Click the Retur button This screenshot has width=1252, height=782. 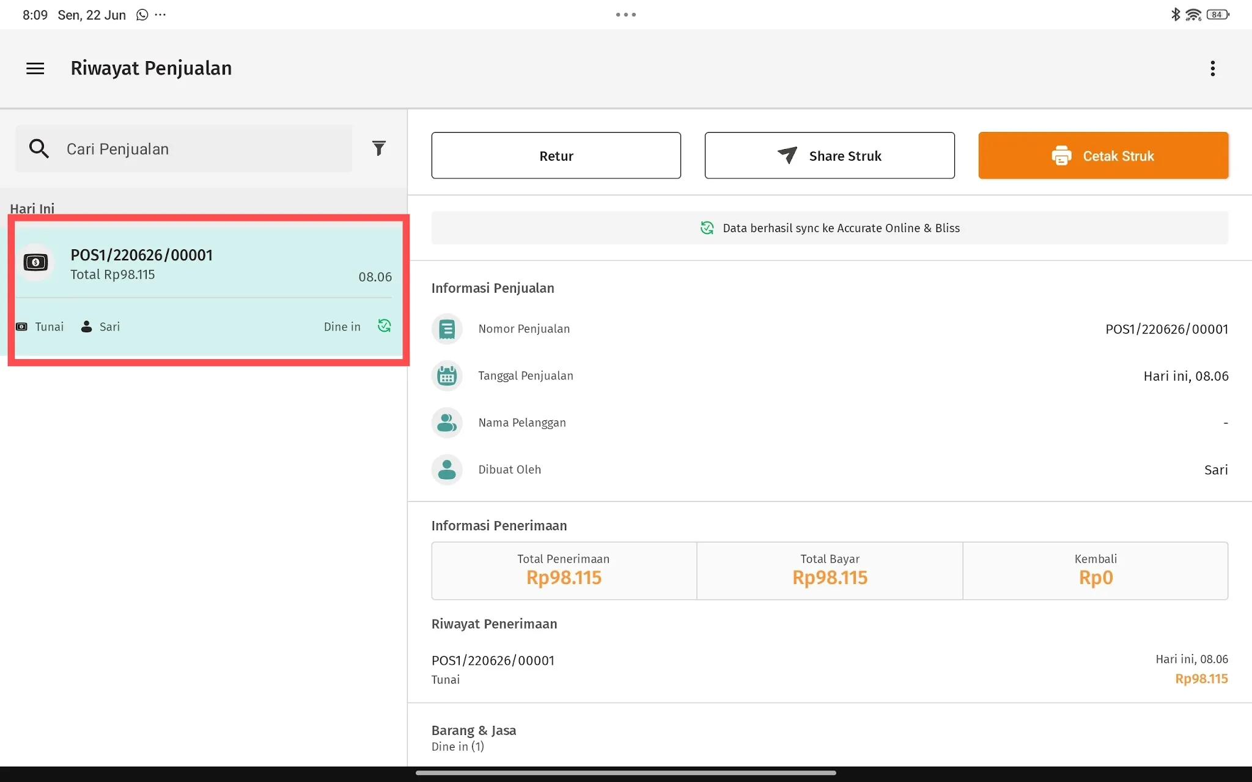point(556,156)
